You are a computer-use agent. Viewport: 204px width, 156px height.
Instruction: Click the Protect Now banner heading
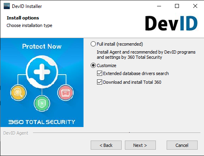(x=42, y=46)
